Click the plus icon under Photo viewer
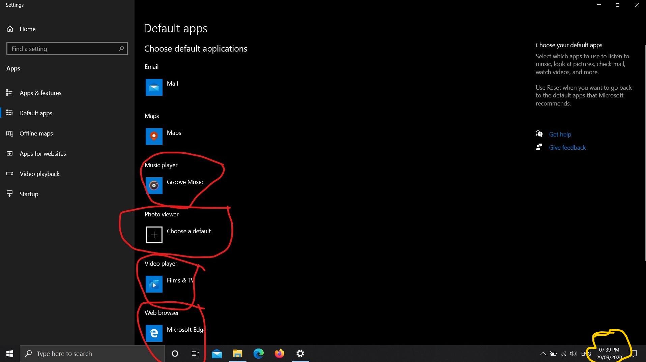Screen dimensions: 646x362 click(x=154, y=235)
